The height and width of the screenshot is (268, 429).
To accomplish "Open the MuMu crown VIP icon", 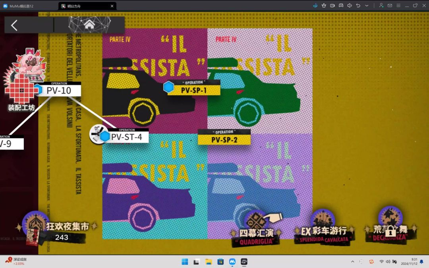I will (324, 6).
